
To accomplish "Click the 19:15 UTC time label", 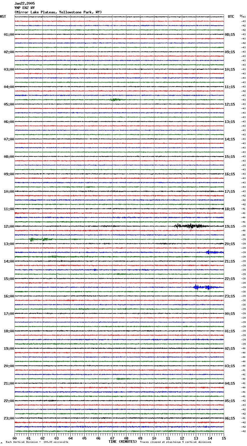I will click(x=230, y=226).
